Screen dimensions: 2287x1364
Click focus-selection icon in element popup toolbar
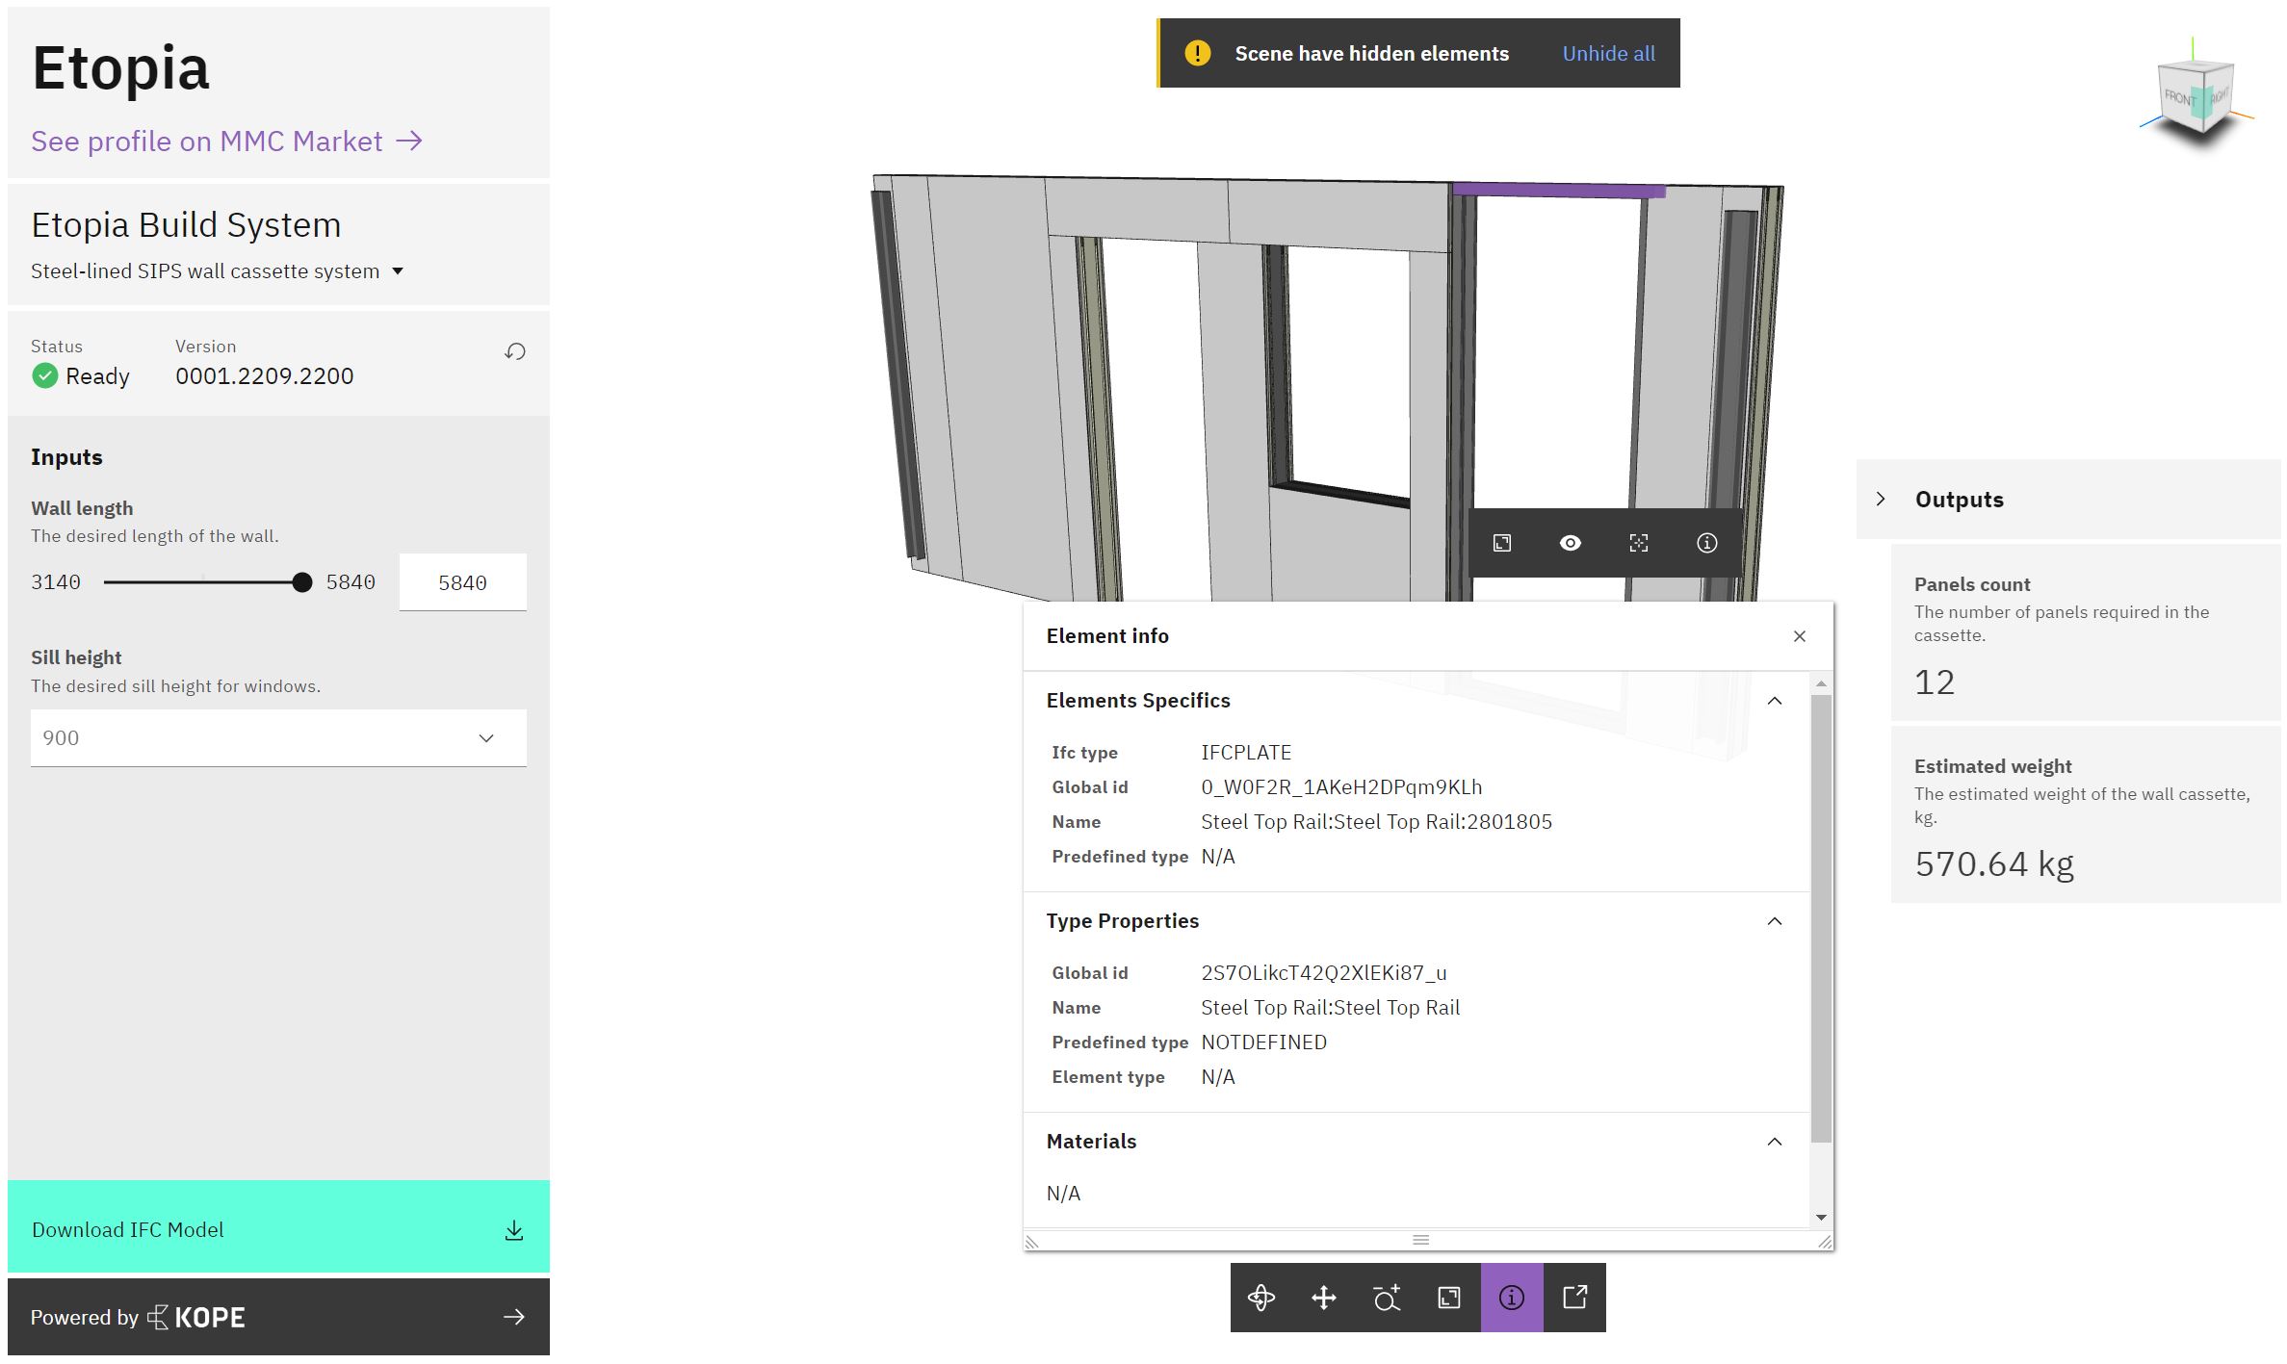(x=1638, y=543)
